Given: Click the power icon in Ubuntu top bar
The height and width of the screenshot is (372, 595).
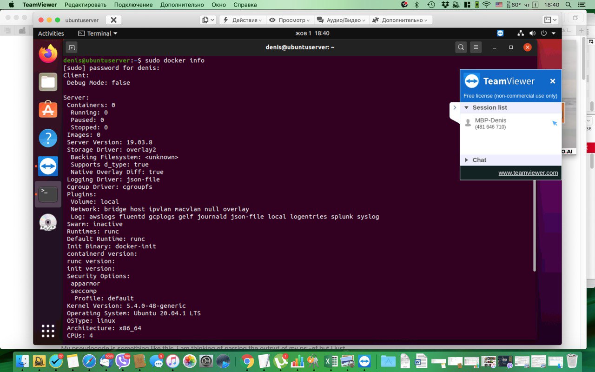Looking at the screenshot, I should tap(543, 33).
